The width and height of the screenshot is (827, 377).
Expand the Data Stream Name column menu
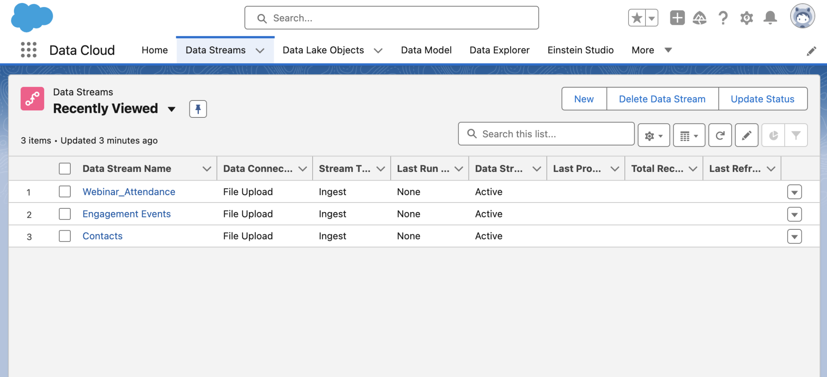click(x=206, y=169)
